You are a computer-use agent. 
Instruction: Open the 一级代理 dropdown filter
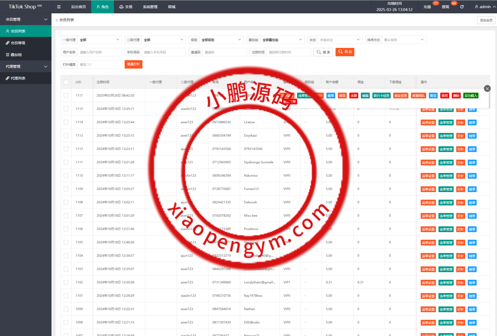pos(100,40)
